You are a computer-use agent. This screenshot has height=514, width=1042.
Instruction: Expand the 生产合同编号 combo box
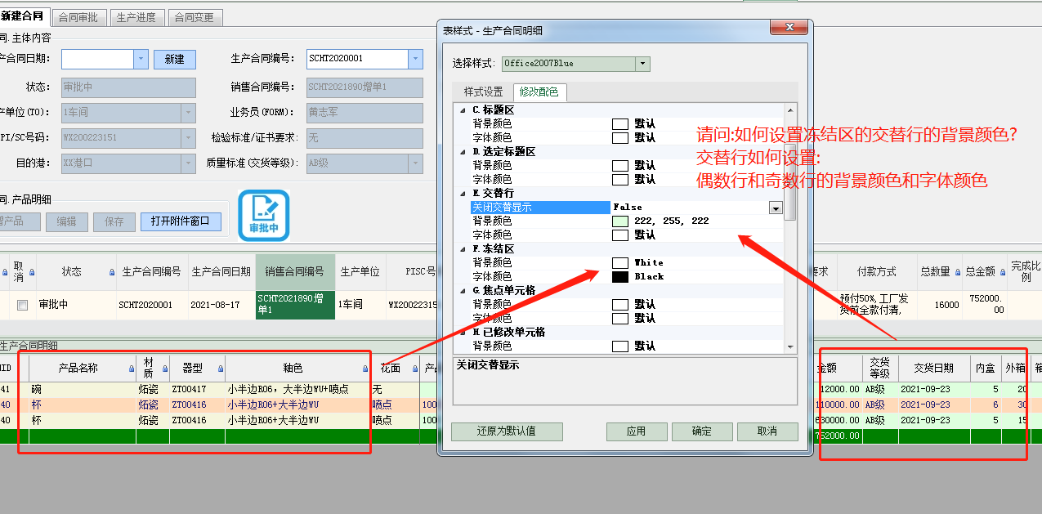coord(415,59)
